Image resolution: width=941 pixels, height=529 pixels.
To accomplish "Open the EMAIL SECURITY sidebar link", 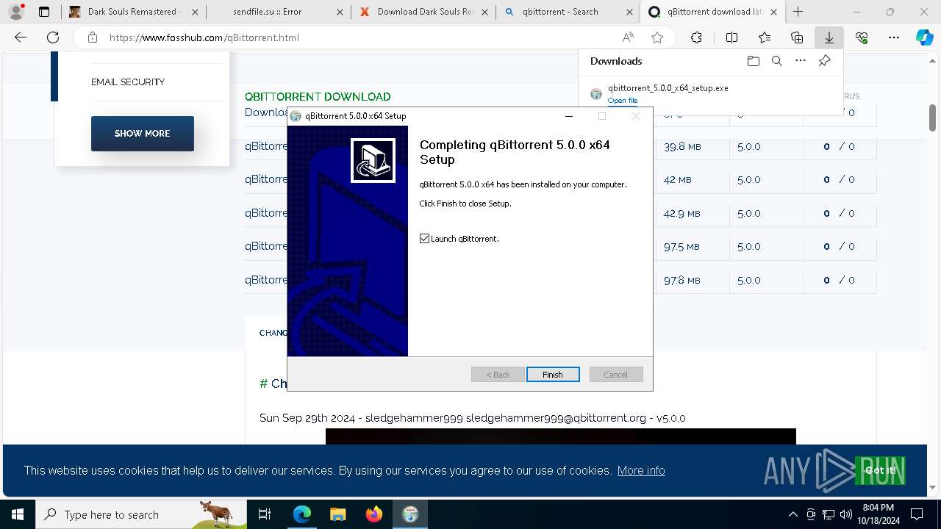I will (x=128, y=82).
